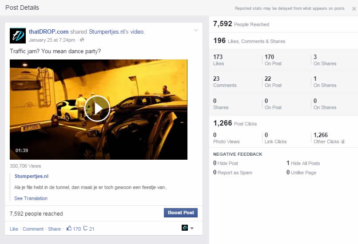Click the Share link under the post
Viewport: 358px width, 244px height.
54,229
